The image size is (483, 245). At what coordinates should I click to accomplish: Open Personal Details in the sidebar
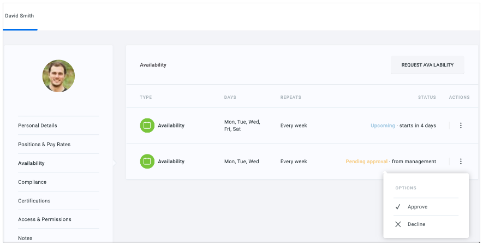[x=38, y=126]
